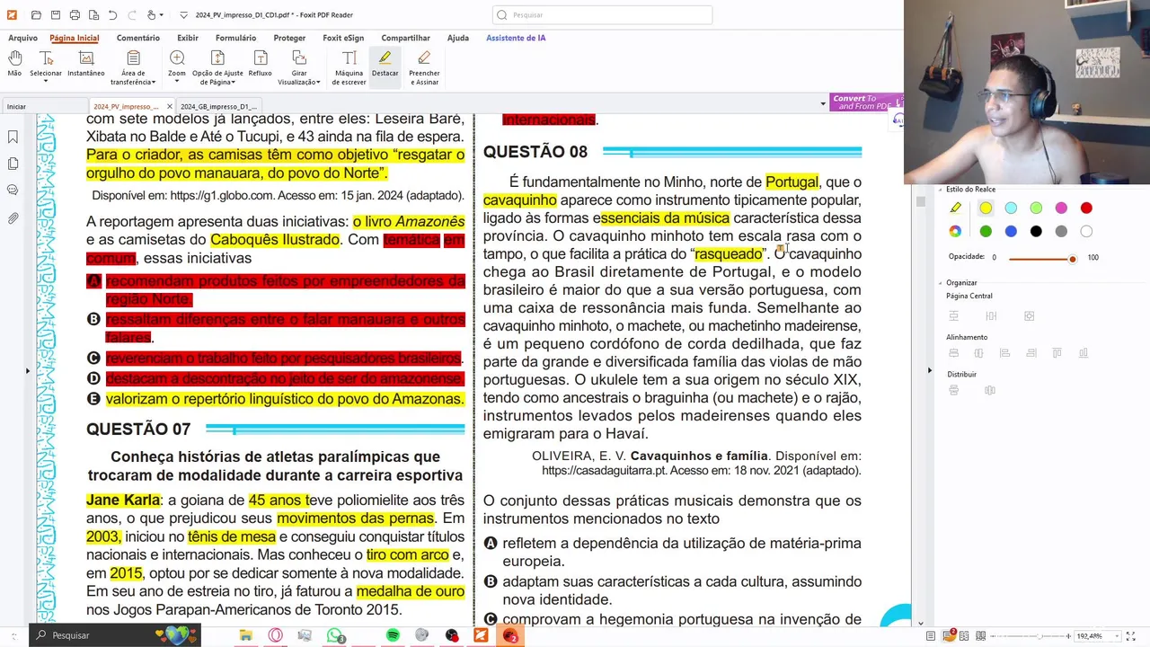Open the pages thumbnail panel in sidebar
This screenshot has width=1150, height=647.
pyautogui.click(x=13, y=164)
